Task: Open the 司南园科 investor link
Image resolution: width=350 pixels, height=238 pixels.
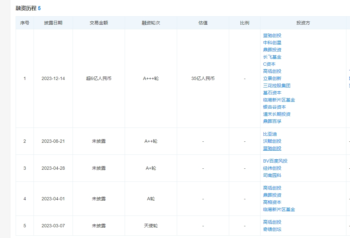Action: coord(272,175)
